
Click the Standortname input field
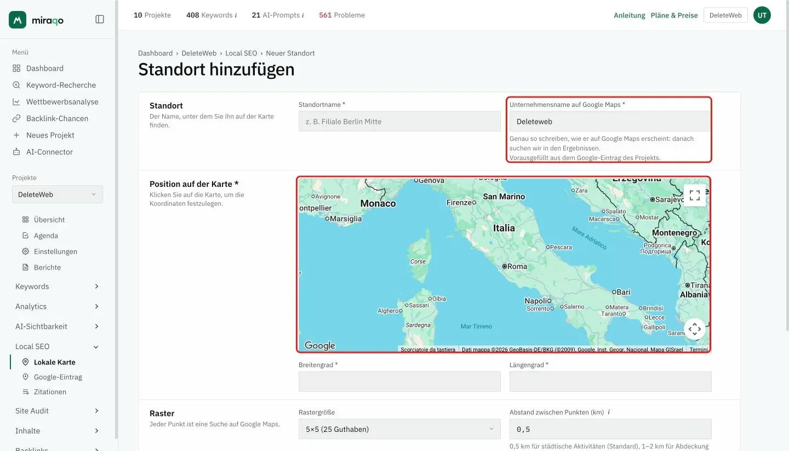(399, 122)
